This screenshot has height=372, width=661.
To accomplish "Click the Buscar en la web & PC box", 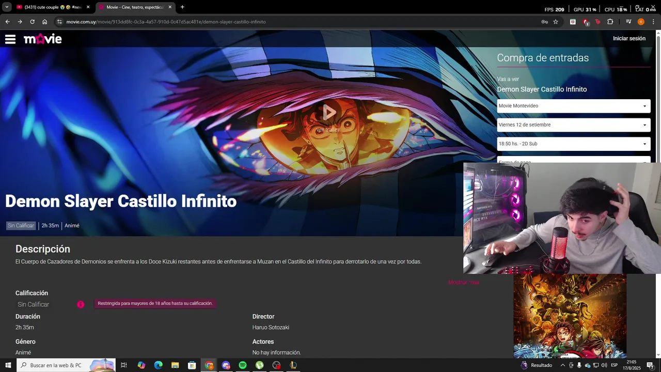I will [x=66, y=365].
